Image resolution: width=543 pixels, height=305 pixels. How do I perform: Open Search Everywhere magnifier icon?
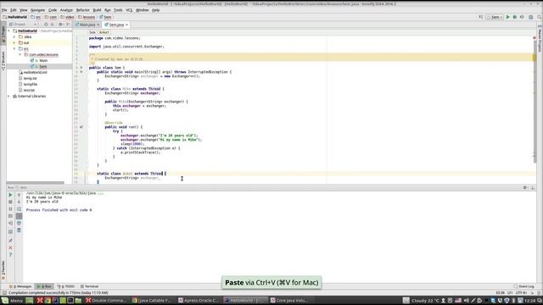(540, 17)
